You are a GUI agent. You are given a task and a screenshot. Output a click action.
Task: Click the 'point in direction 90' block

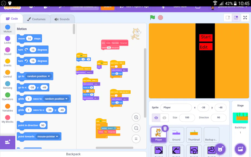point(32,125)
